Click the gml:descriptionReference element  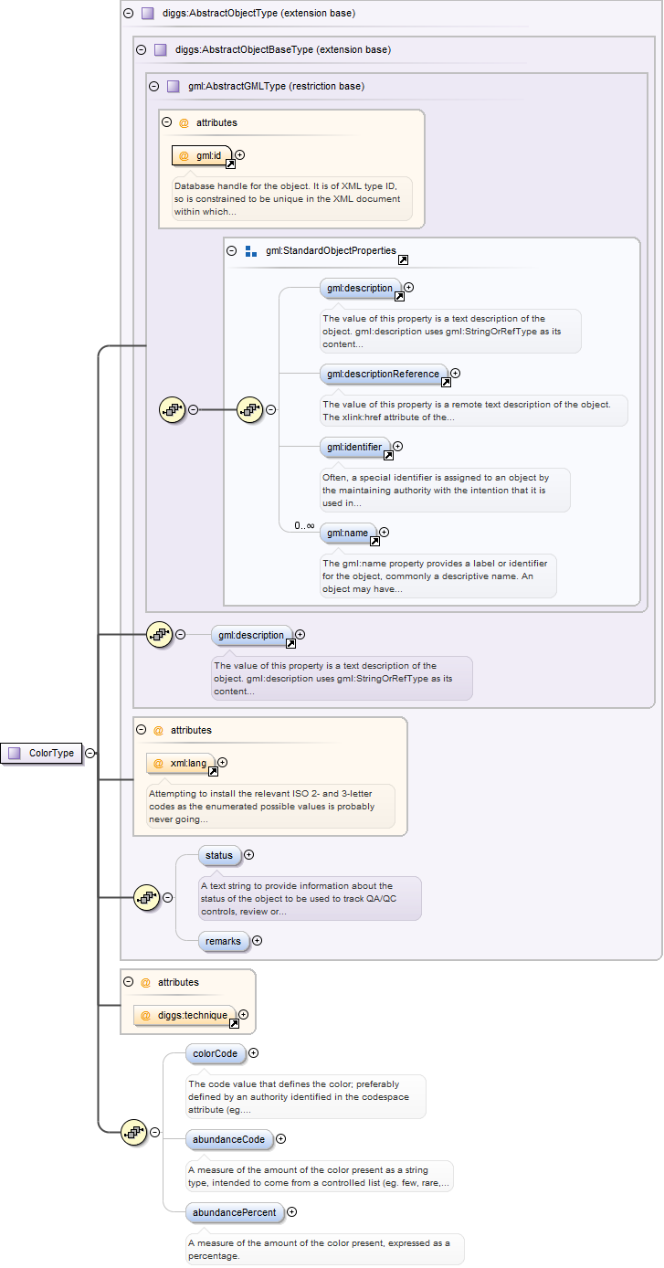pos(384,373)
